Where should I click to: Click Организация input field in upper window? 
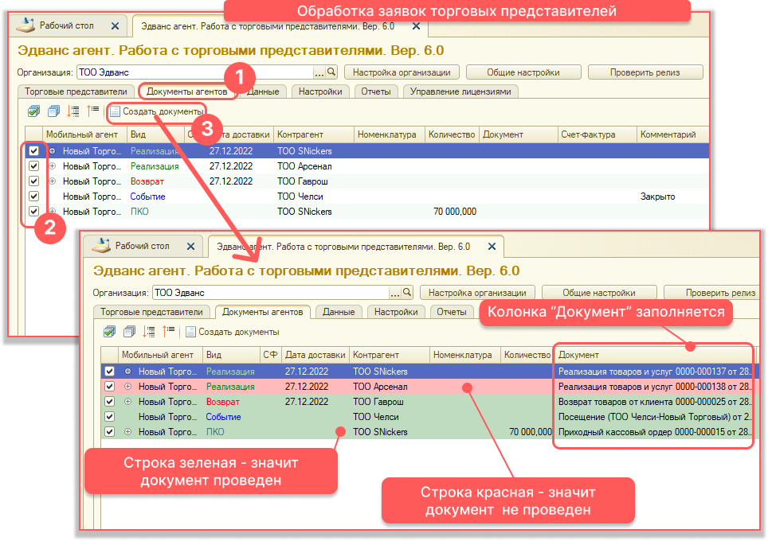coord(195,72)
